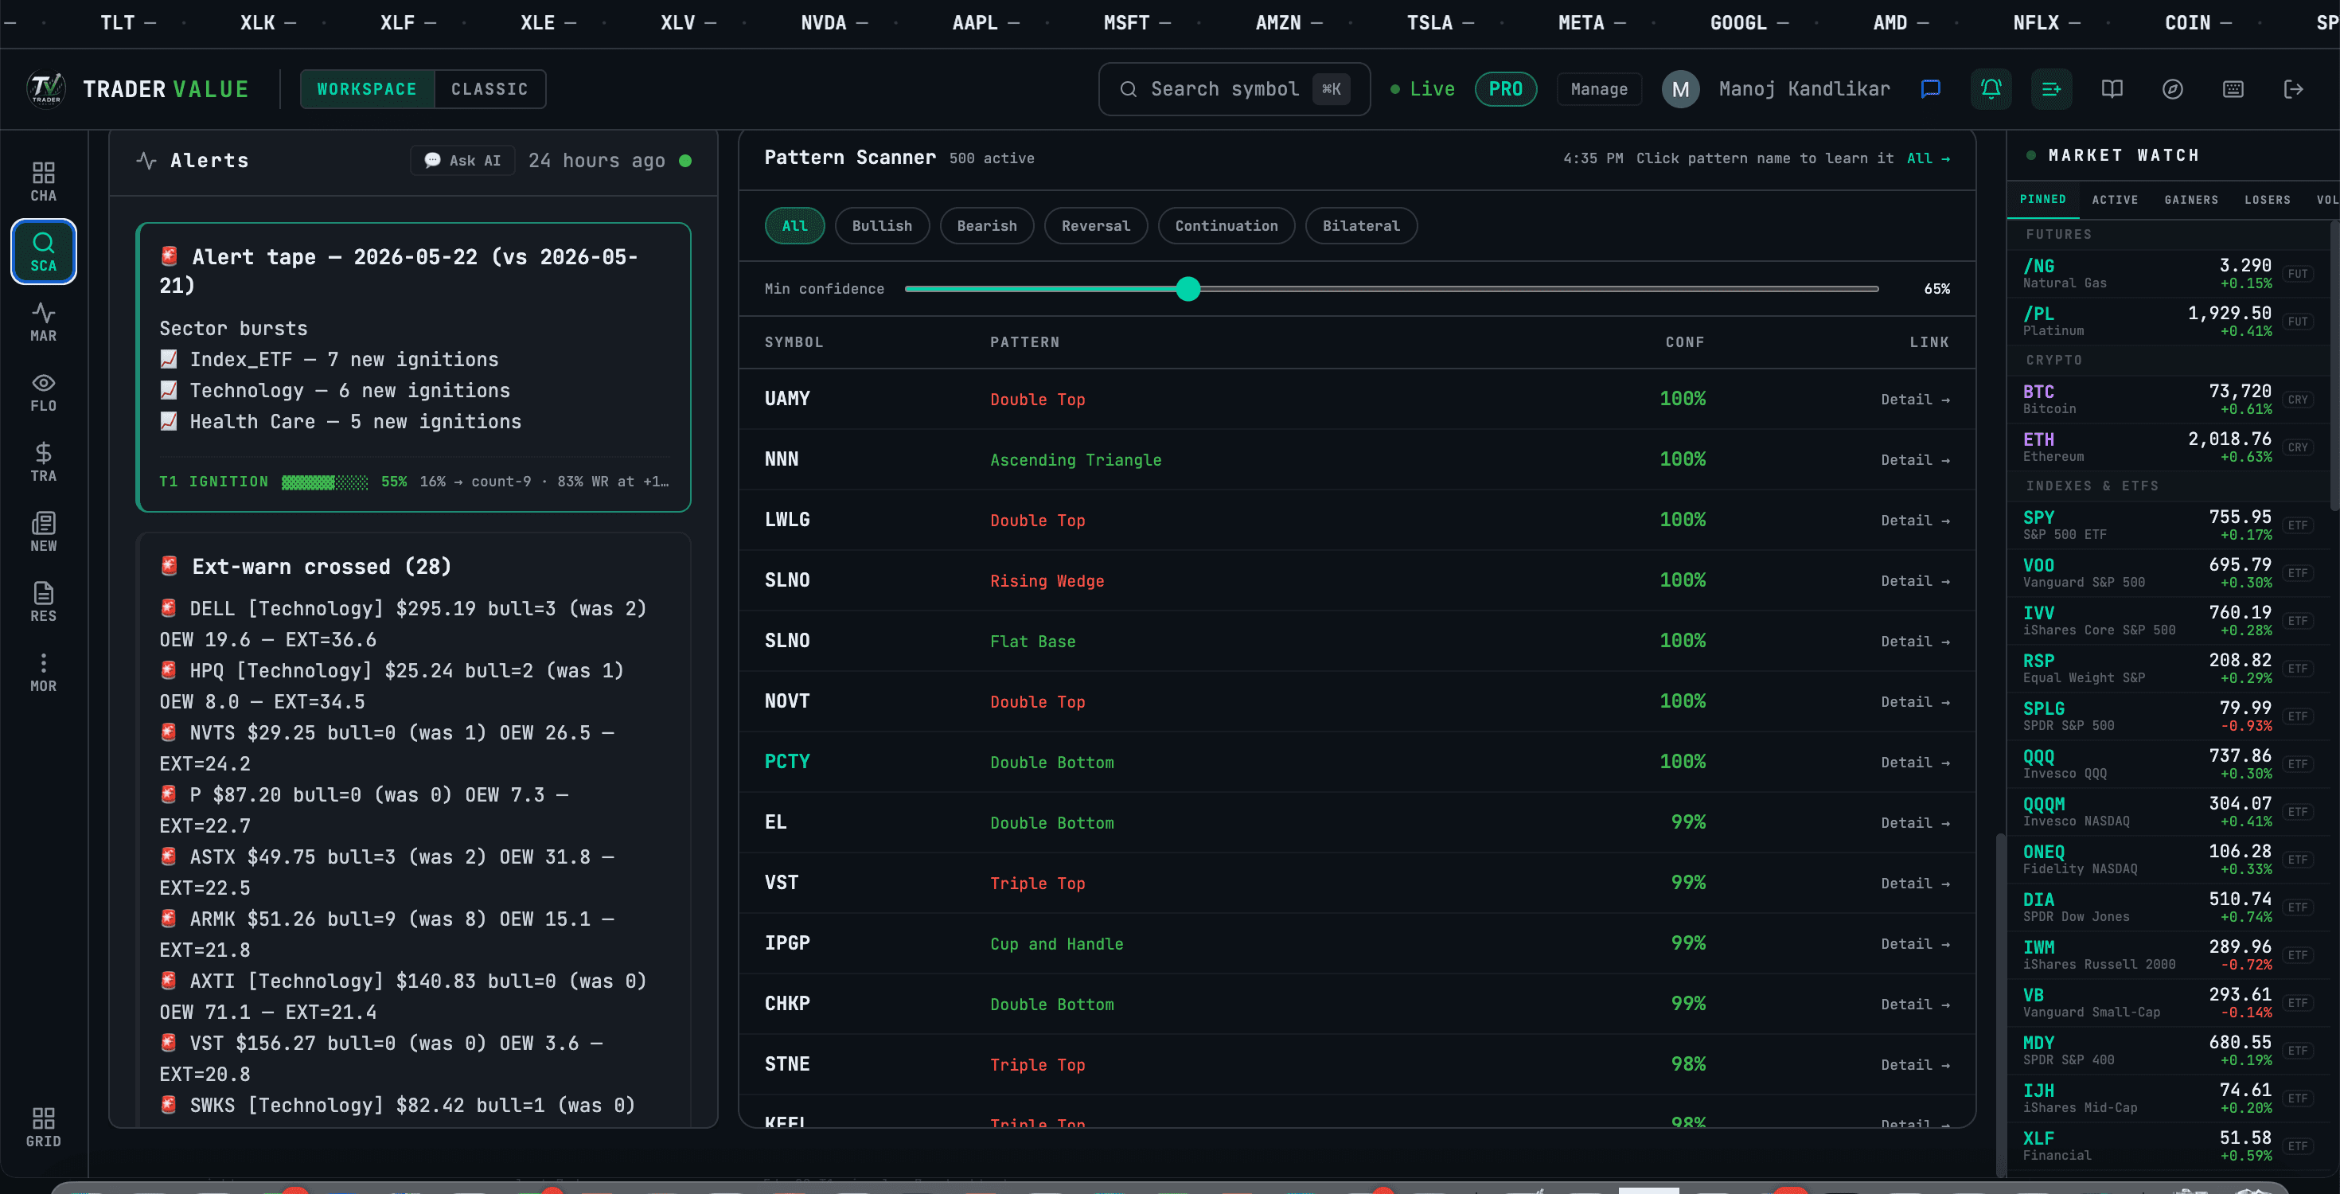2340x1194 pixels.
Task: Open the keyboard shortcuts icon
Action: click(2233, 89)
